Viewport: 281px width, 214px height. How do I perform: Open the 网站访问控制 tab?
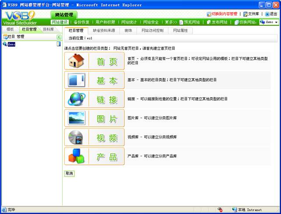tap(152, 31)
